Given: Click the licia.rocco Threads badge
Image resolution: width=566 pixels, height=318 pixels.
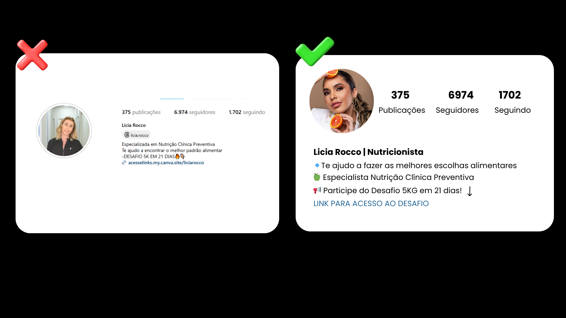Looking at the screenshot, I should tap(136, 135).
